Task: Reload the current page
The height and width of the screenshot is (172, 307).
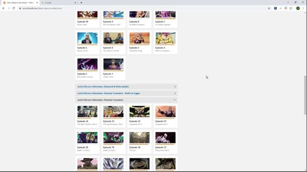Action: coord(14,9)
